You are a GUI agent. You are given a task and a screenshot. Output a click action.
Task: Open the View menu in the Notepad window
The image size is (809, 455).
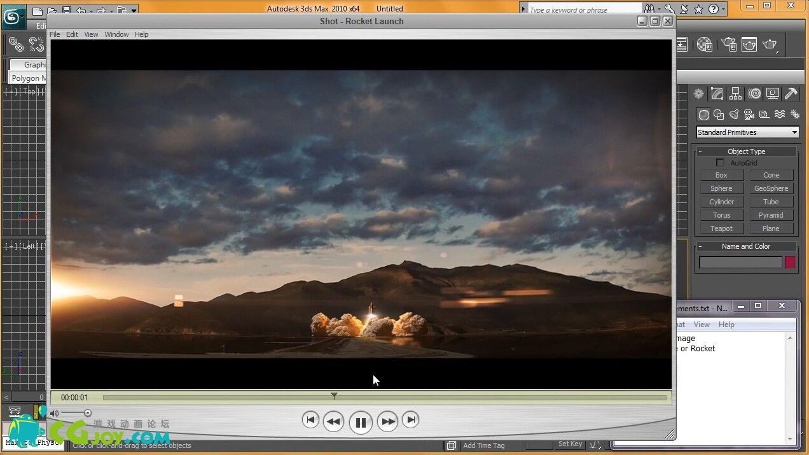(702, 325)
